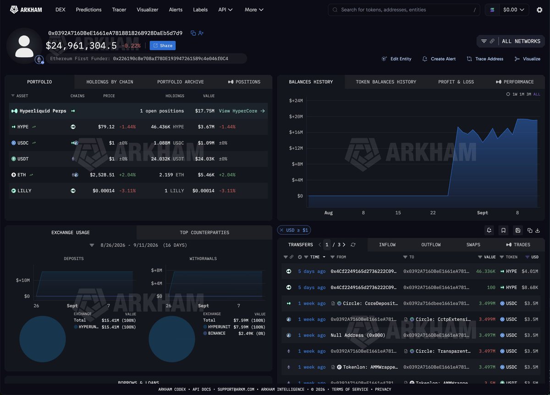Viewport: 550px width, 395px height.
Task: Select the 1W chart range
Action: (515, 94)
